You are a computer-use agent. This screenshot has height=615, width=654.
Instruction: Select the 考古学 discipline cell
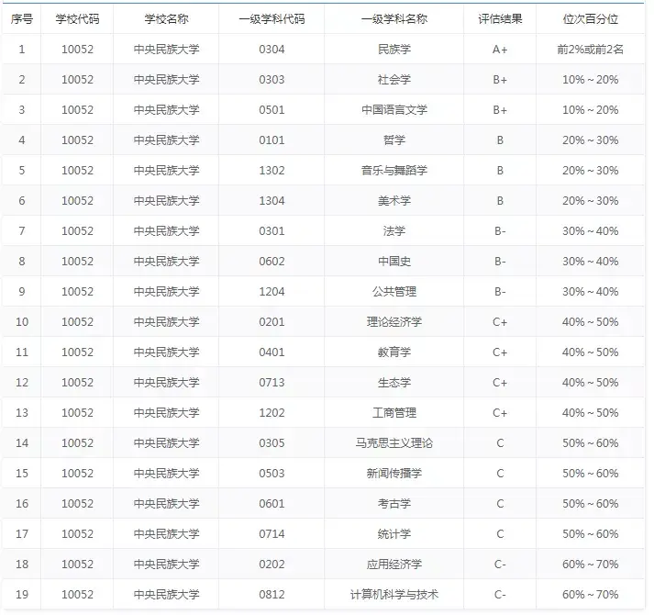394,504
